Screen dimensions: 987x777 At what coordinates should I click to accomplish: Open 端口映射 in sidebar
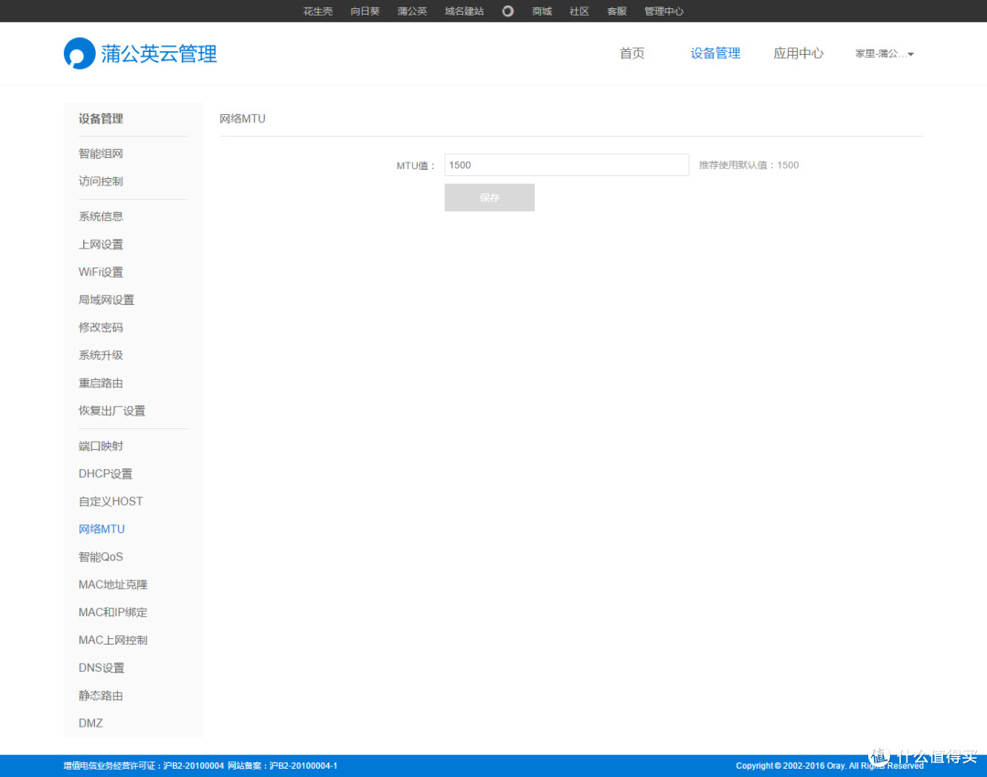[101, 446]
